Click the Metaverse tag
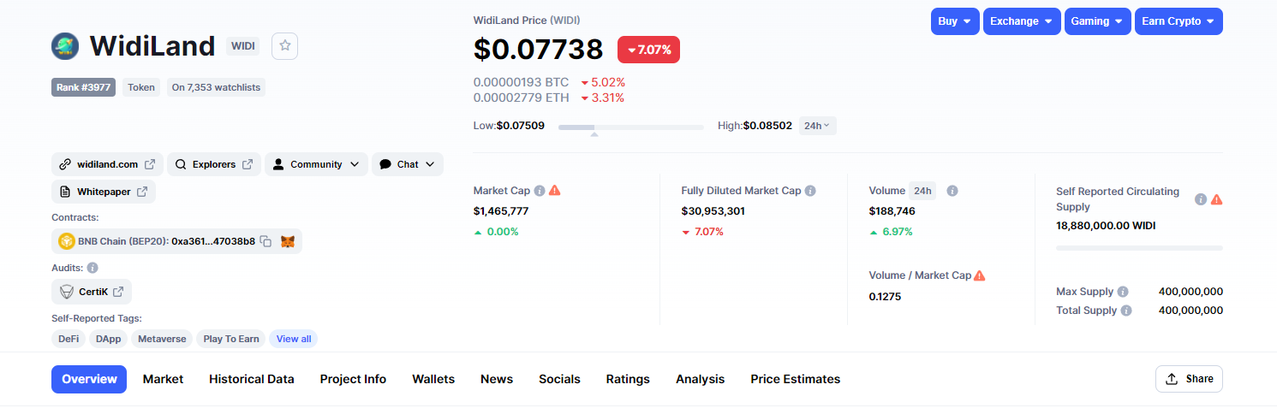This screenshot has width=1277, height=414. point(162,339)
